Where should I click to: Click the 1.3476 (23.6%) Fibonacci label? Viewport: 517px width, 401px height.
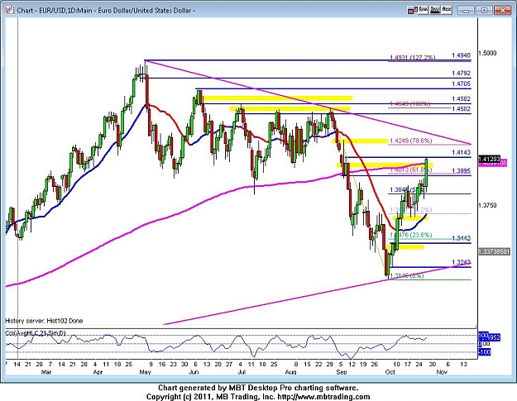point(411,235)
